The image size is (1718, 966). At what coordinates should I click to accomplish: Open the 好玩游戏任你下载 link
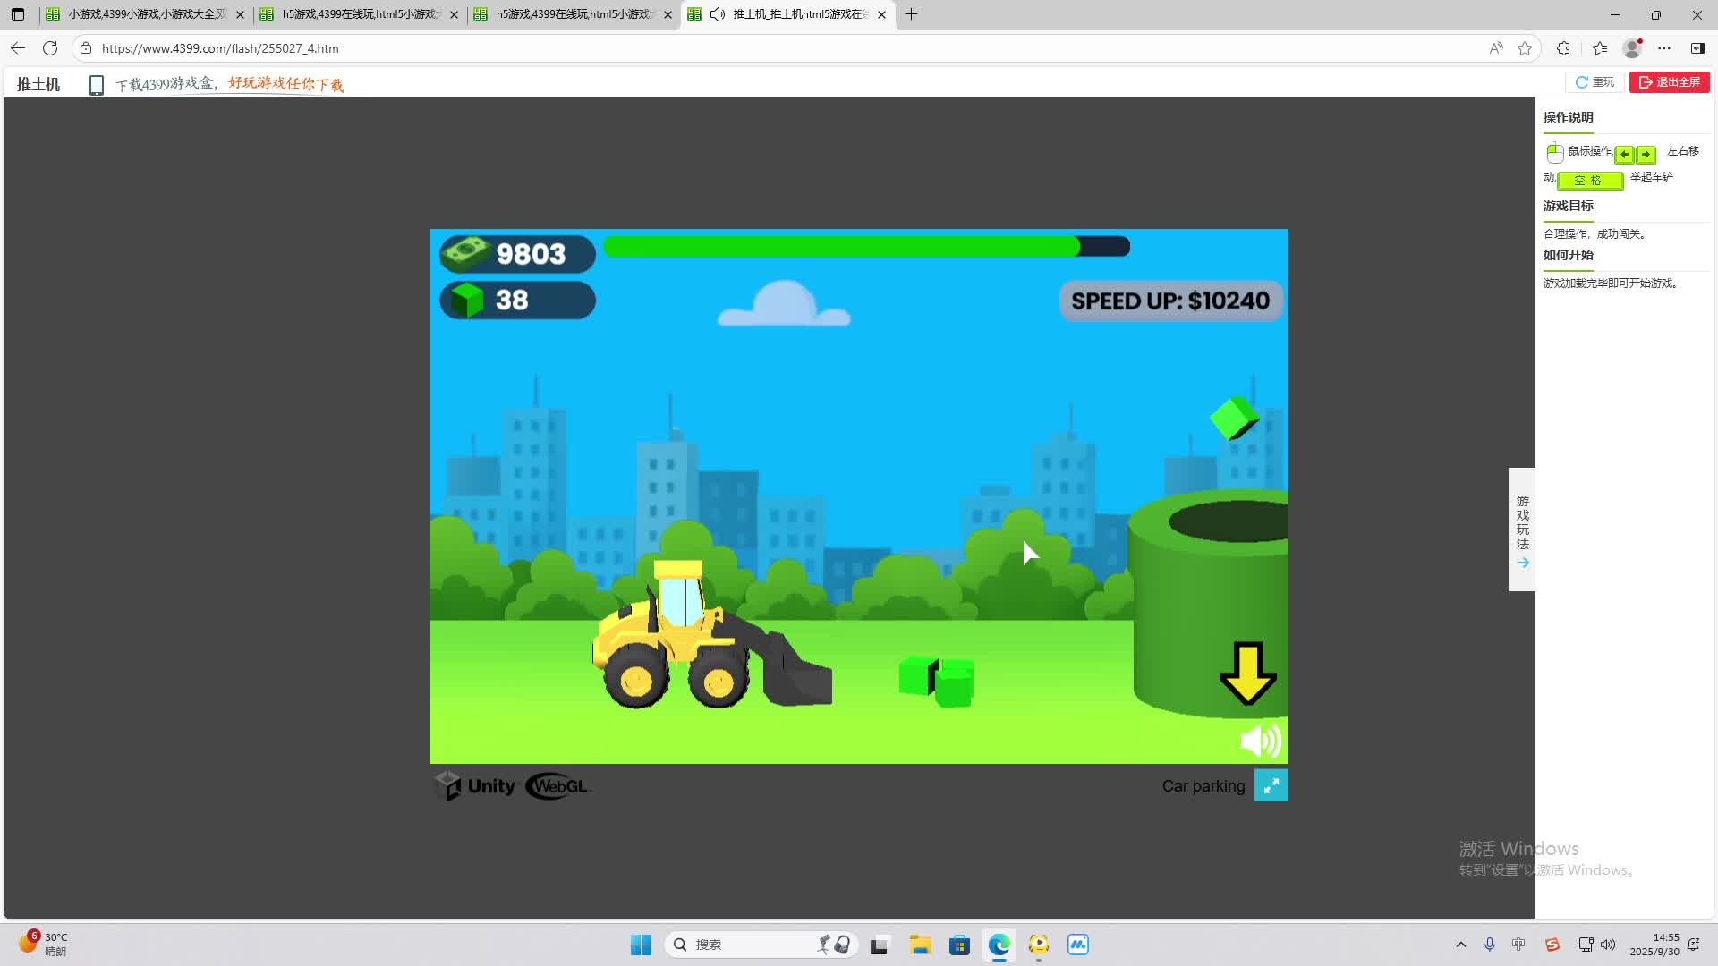tap(285, 84)
